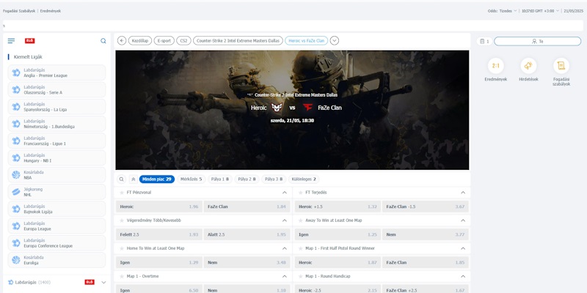The width and height of the screenshot is (587, 293).
Task: Favorite Map 1 - First Half Pistol Round Winner star
Action: point(300,248)
